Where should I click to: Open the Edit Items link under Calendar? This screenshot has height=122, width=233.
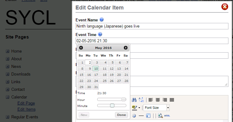[27, 109]
